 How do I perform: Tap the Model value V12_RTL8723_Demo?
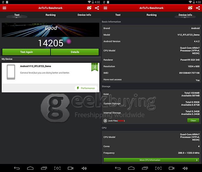[x=188, y=35]
